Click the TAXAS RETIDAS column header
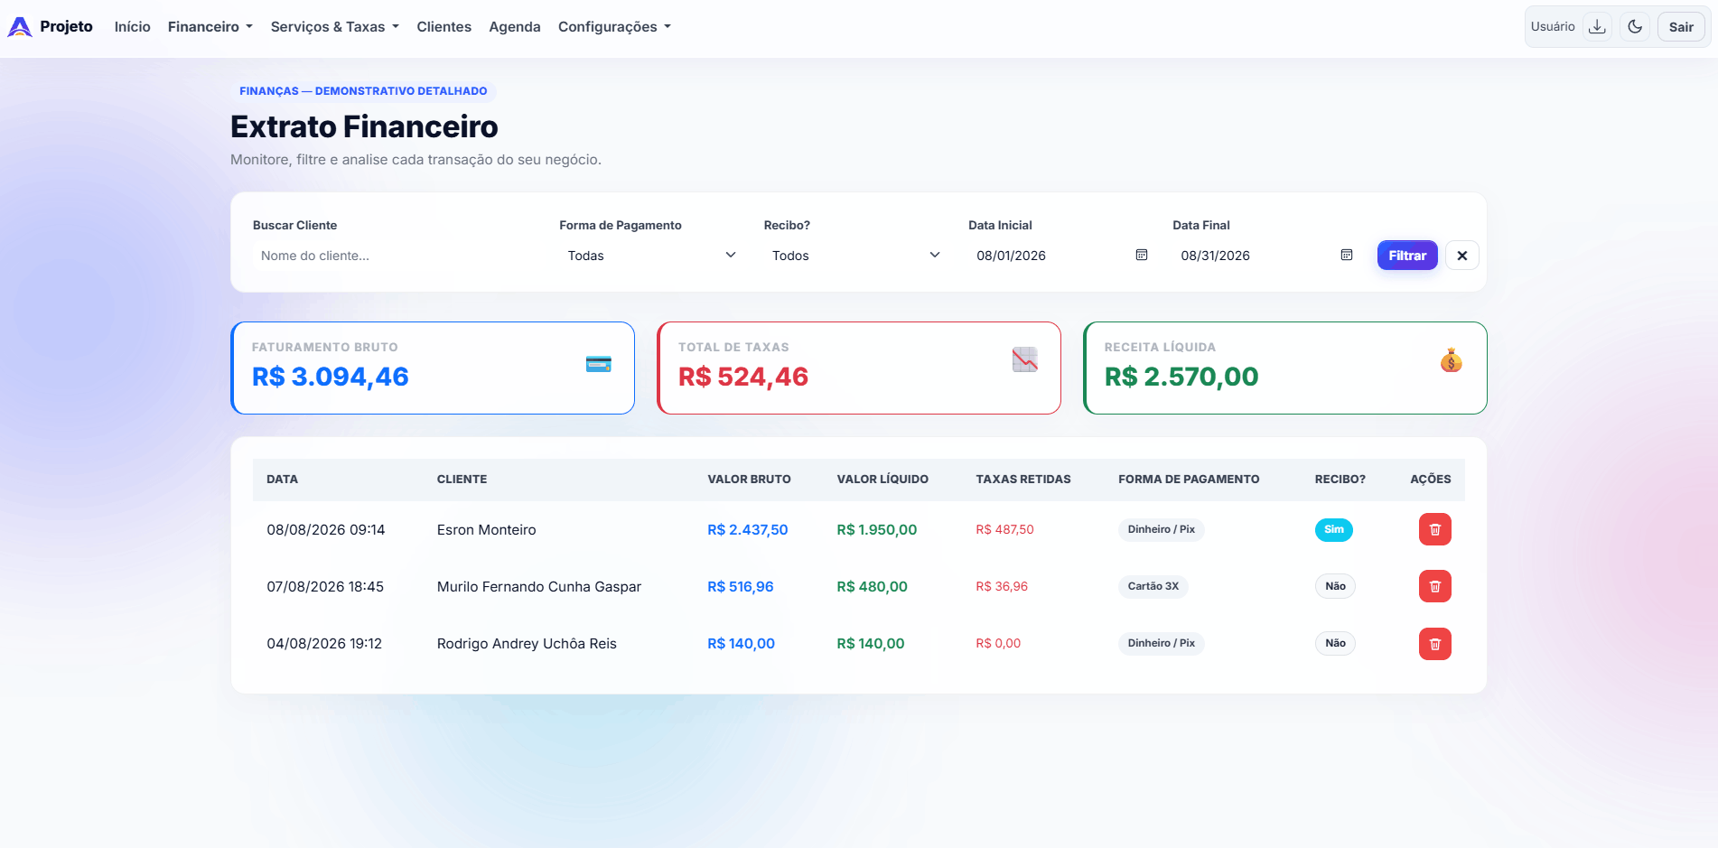This screenshot has width=1718, height=848. [1023, 480]
